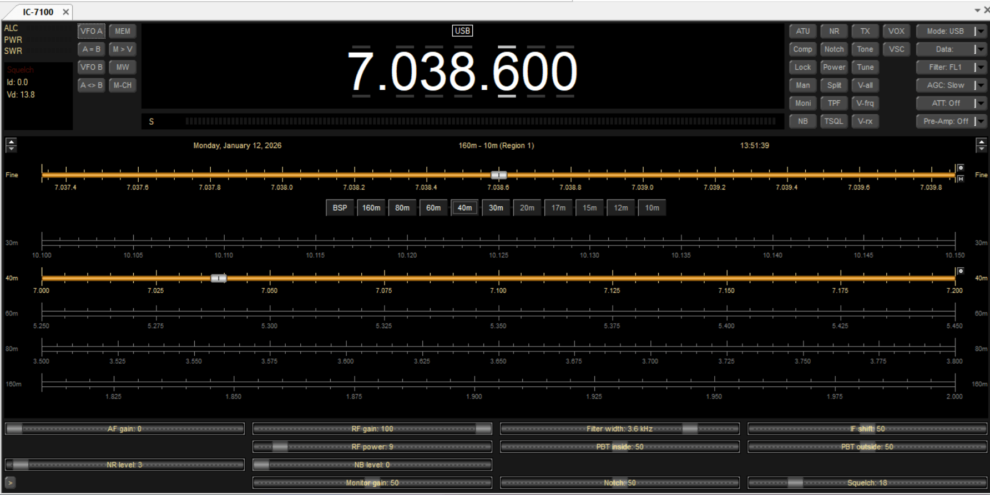The width and height of the screenshot is (990, 495).
Task: Toggle the NB noise blanker button
Action: 802,121
